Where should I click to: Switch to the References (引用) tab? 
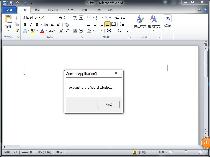pyautogui.click(x=70, y=10)
